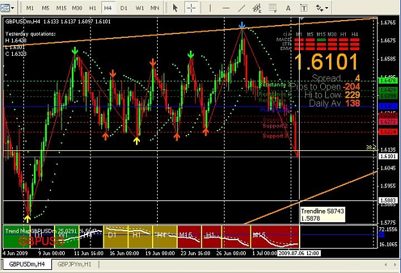401x273 pixels.
Task: Switch to M30 timeframe
Action: point(77,8)
